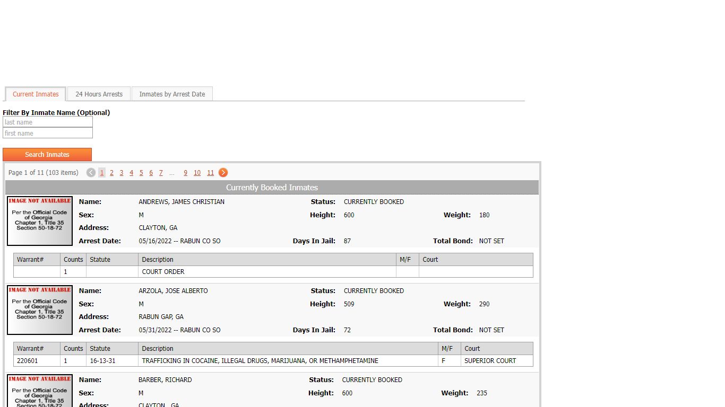Open Inmates by Arrest Date tab
Image resolution: width=725 pixels, height=407 pixels.
pos(172,94)
